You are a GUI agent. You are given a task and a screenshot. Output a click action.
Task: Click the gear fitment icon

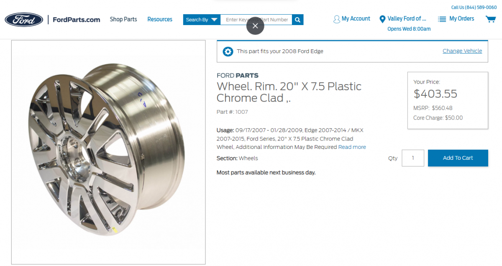[228, 51]
